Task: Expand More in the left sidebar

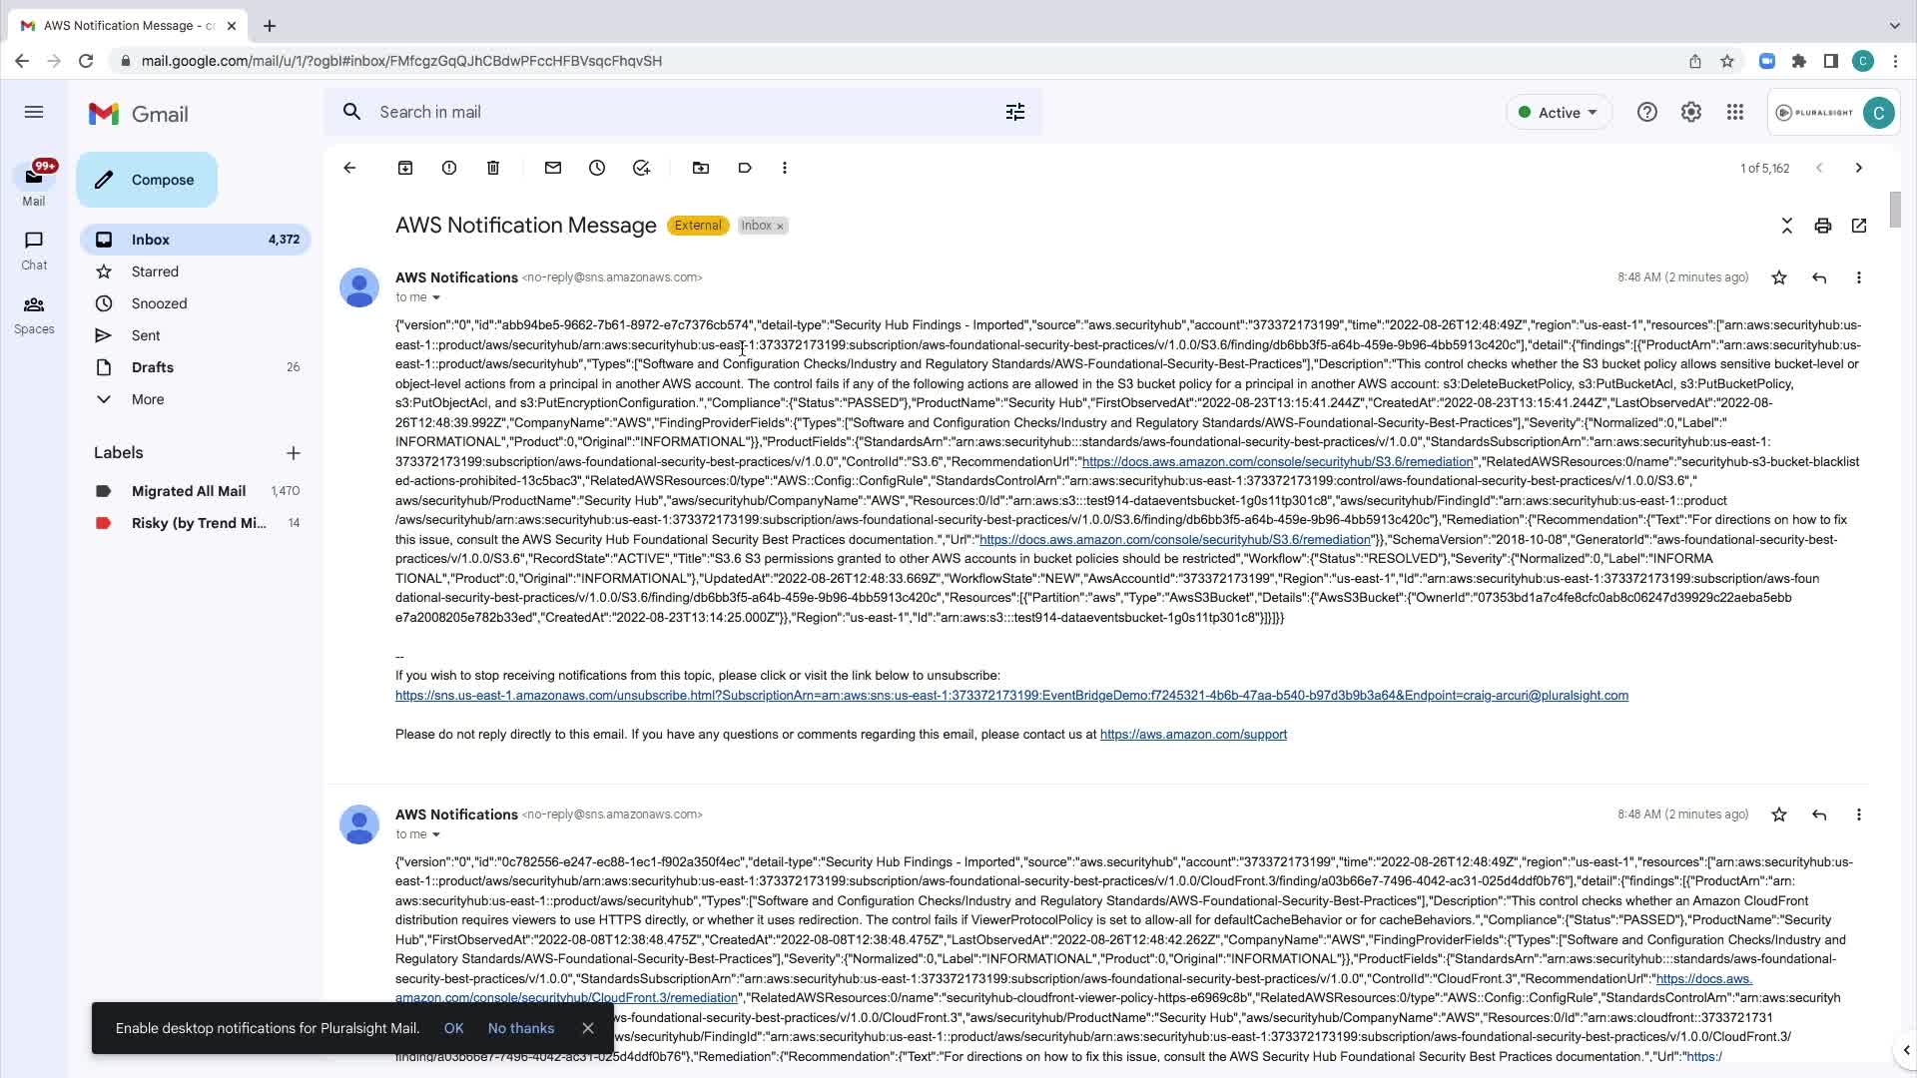Action: tap(148, 399)
